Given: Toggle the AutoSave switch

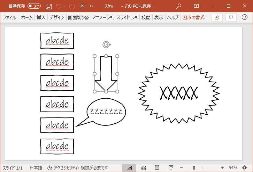Looking at the screenshot, I should (x=34, y=6).
